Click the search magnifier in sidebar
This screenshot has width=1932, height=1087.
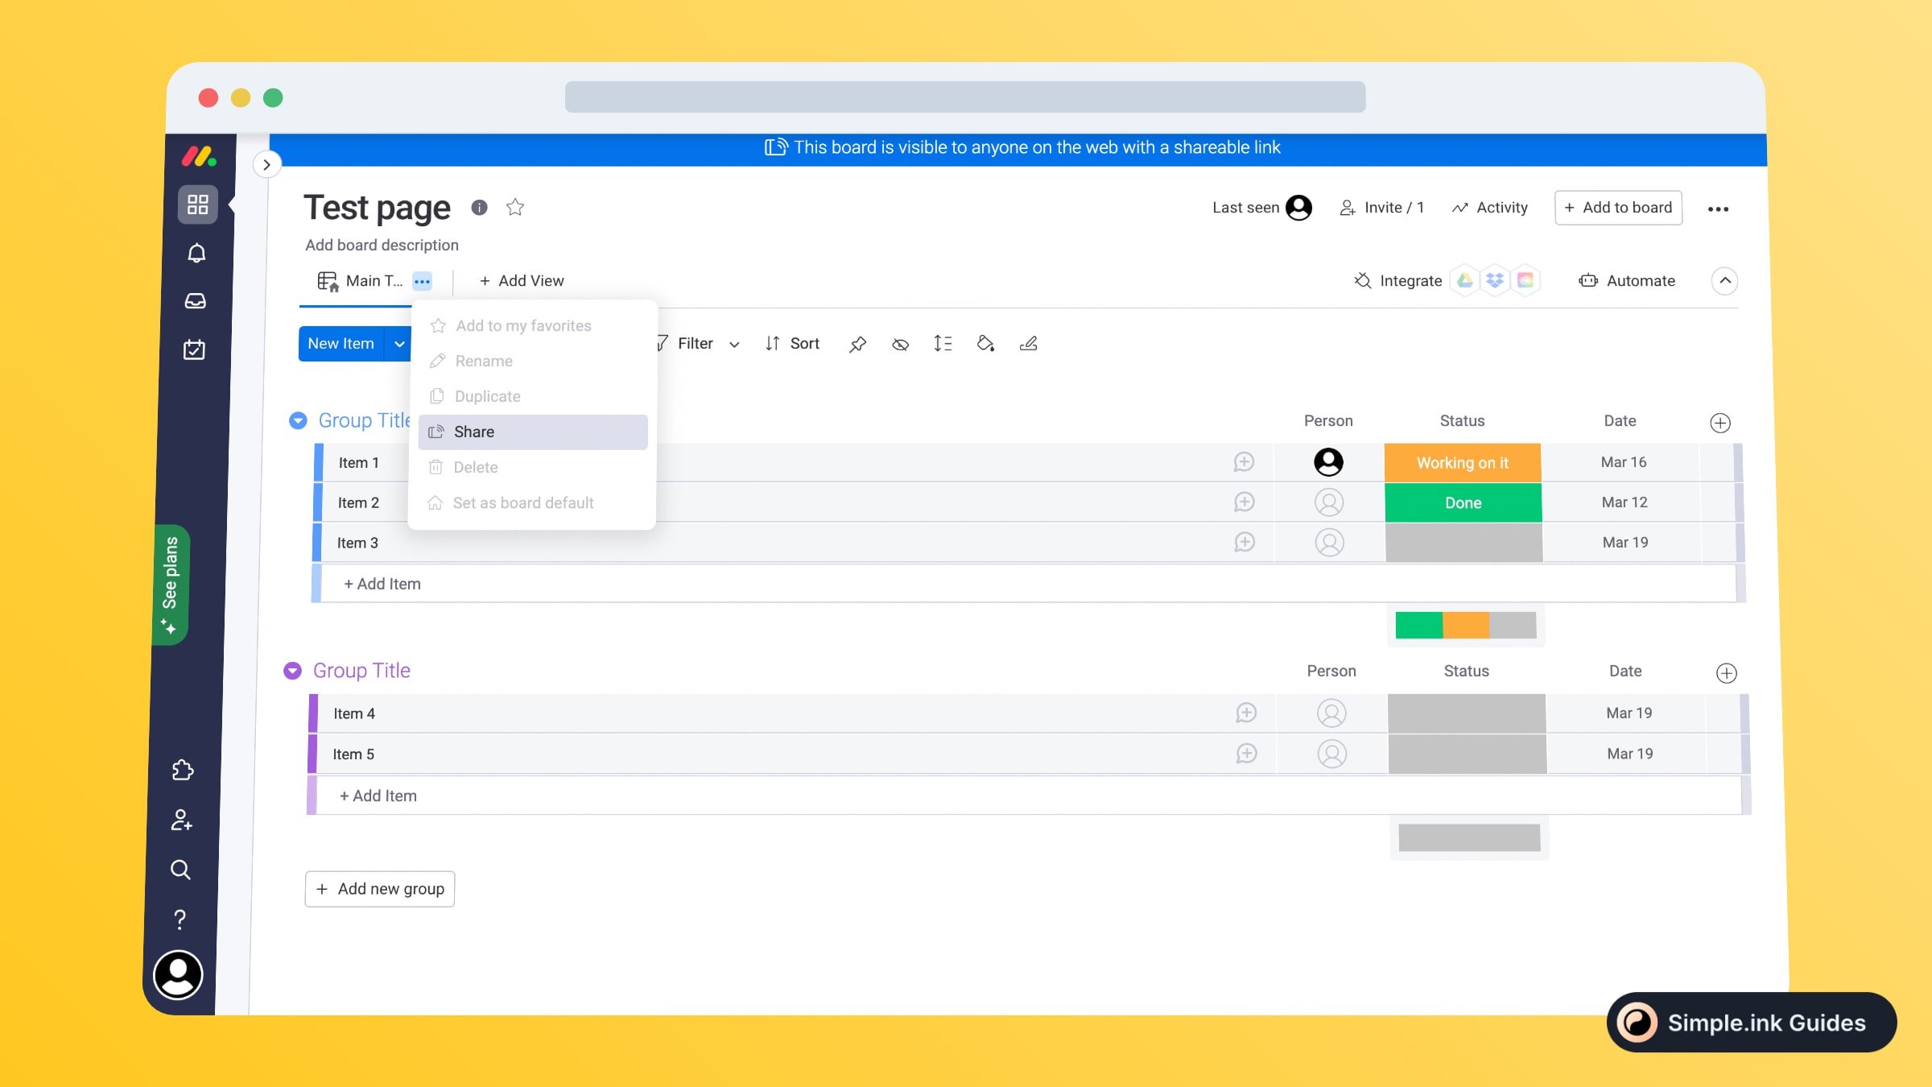181,870
